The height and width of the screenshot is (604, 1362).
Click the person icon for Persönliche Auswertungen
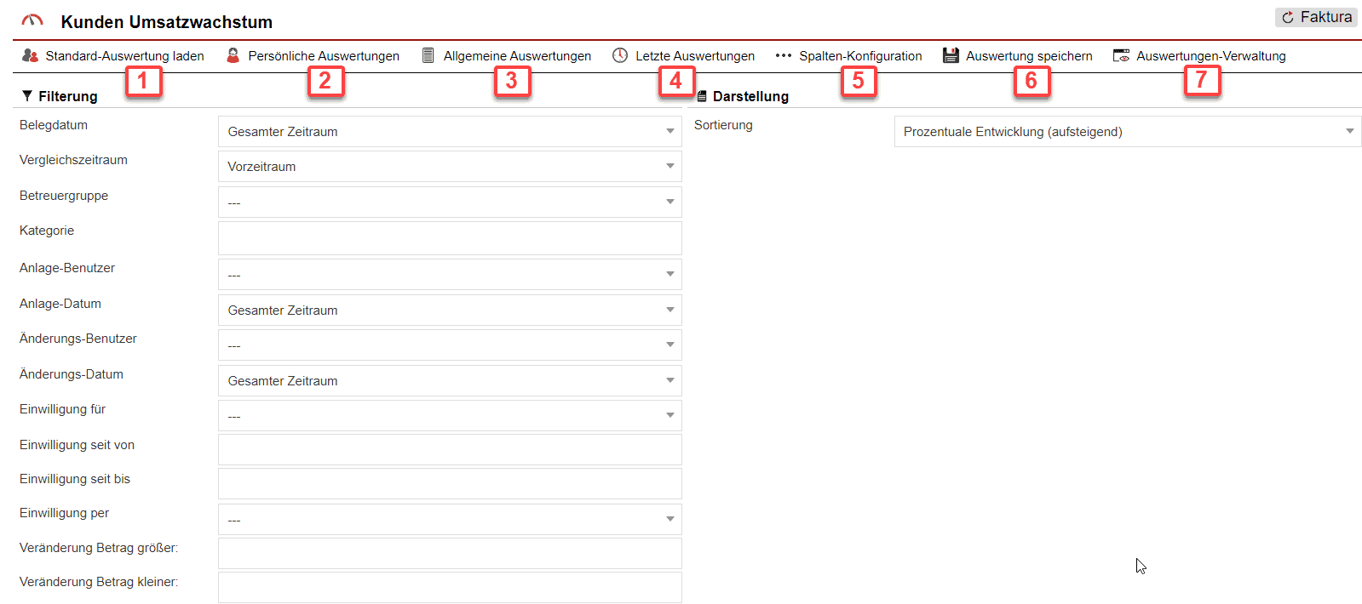point(233,56)
